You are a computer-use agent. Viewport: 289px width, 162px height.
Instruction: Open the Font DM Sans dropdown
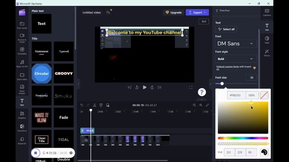[x=236, y=44]
